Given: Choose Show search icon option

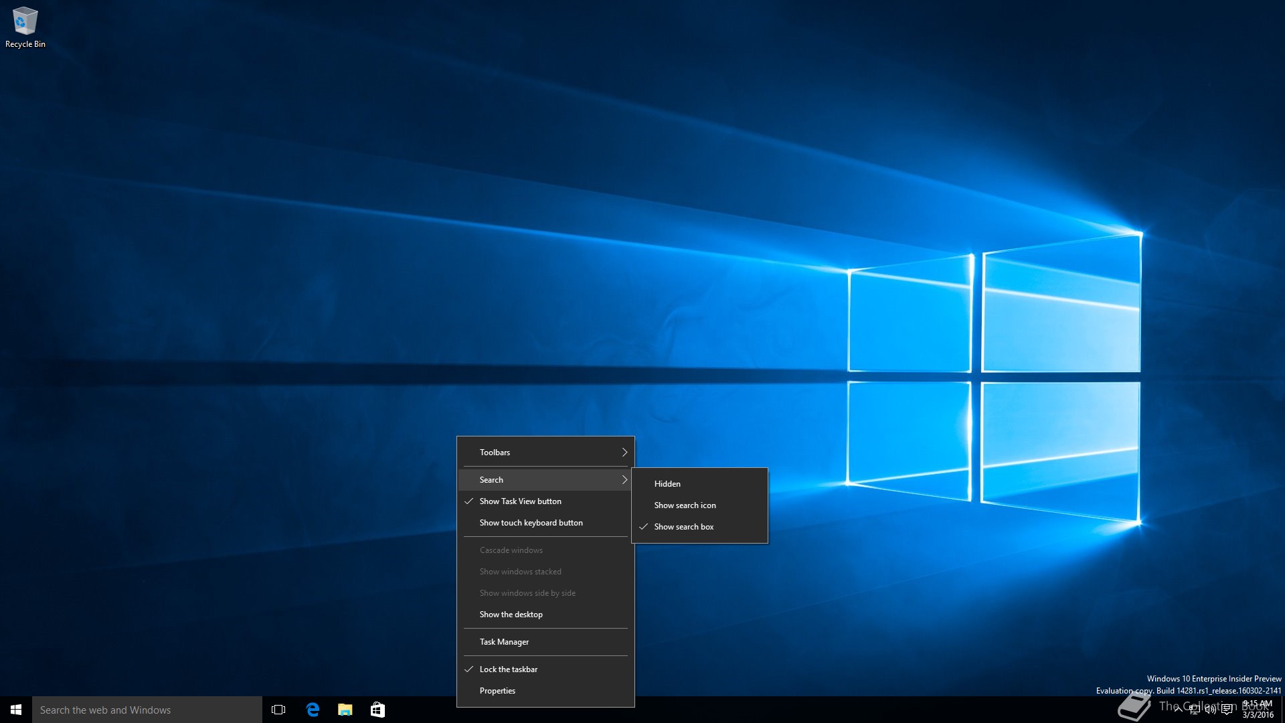Looking at the screenshot, I should point(699,505).
